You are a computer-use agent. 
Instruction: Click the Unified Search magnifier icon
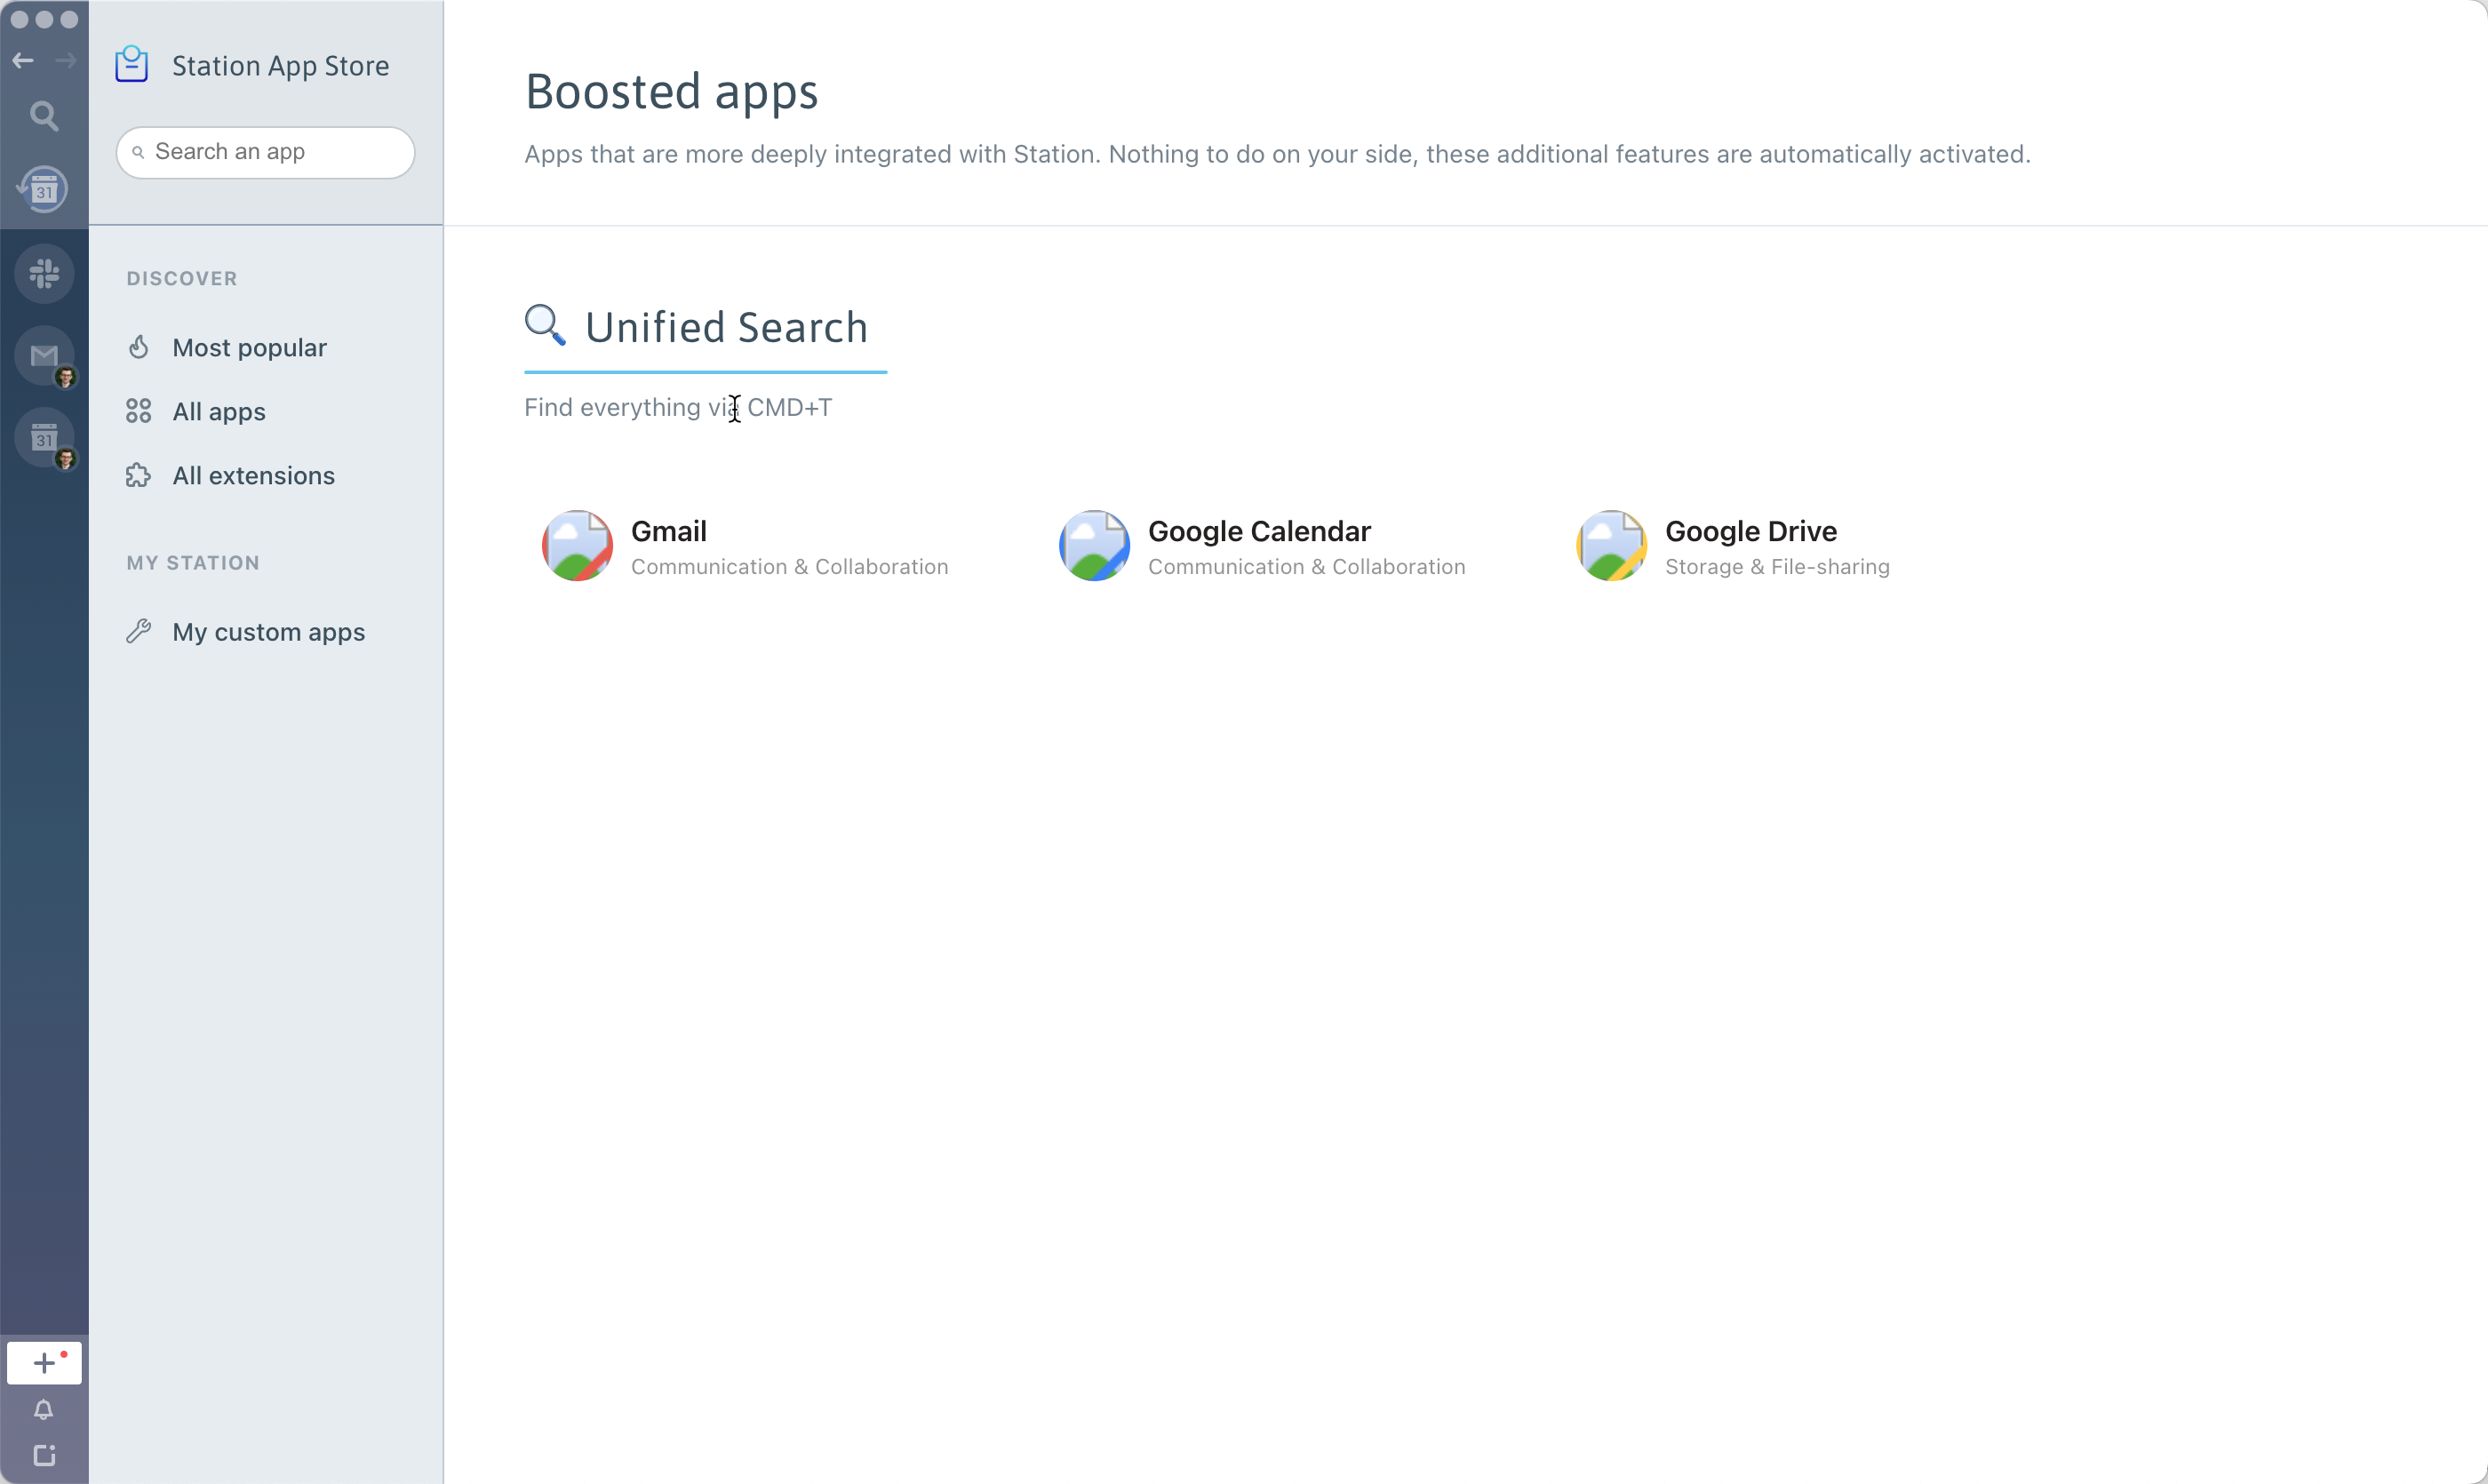point(545,325)
